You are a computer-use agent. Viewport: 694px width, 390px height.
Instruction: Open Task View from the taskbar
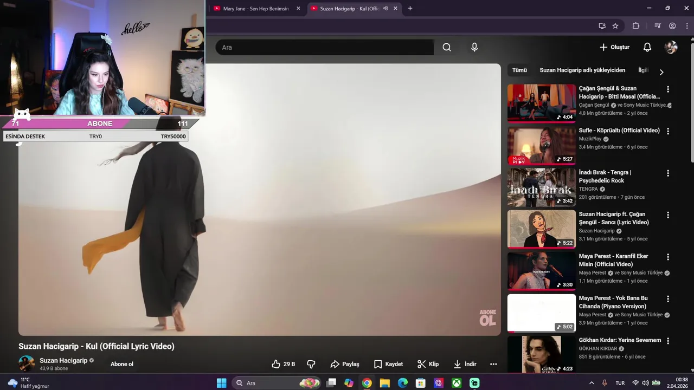(331, 383)
